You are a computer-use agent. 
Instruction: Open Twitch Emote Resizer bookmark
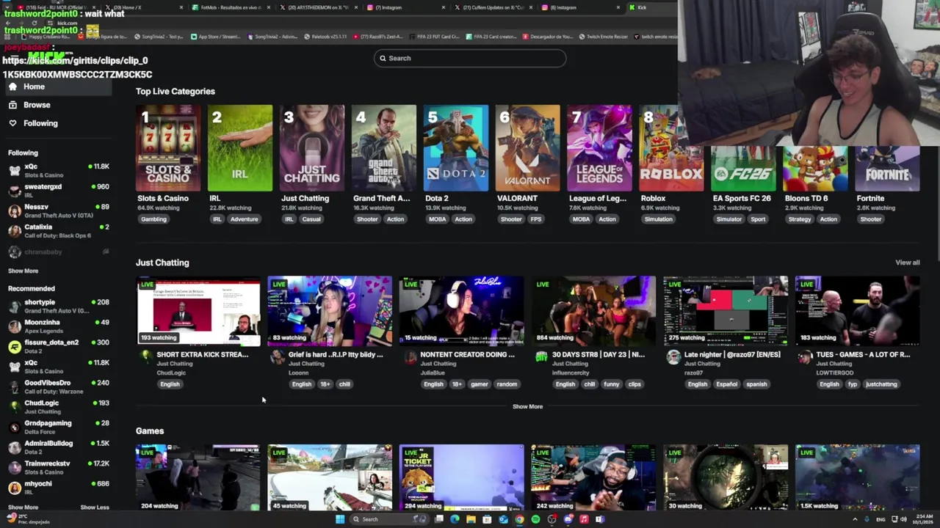[604, 36]
